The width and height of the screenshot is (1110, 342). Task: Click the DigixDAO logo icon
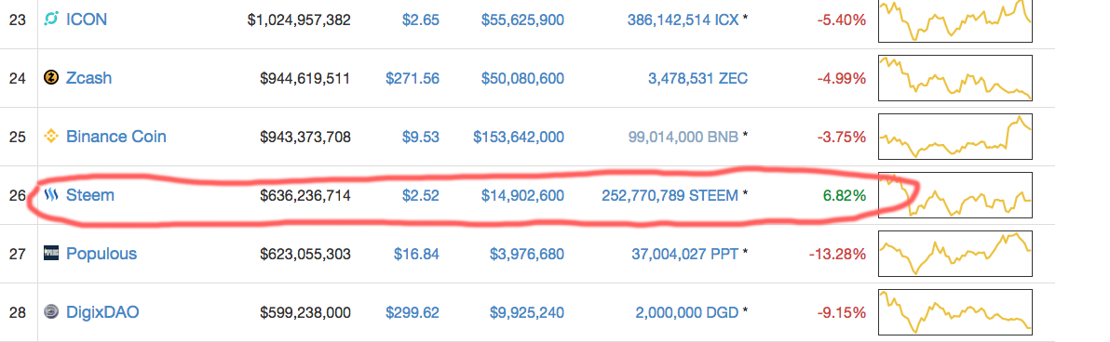[50, 311]
